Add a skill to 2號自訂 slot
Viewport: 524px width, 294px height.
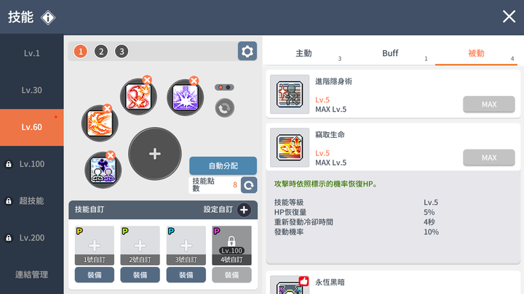click(x=140, y=245)
